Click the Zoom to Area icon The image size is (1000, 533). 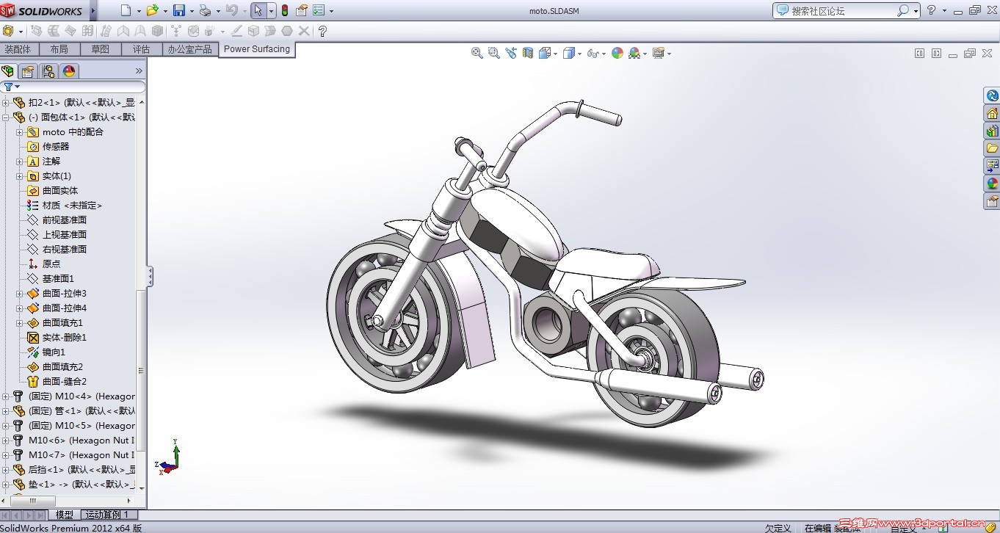(x=494, y=53)
